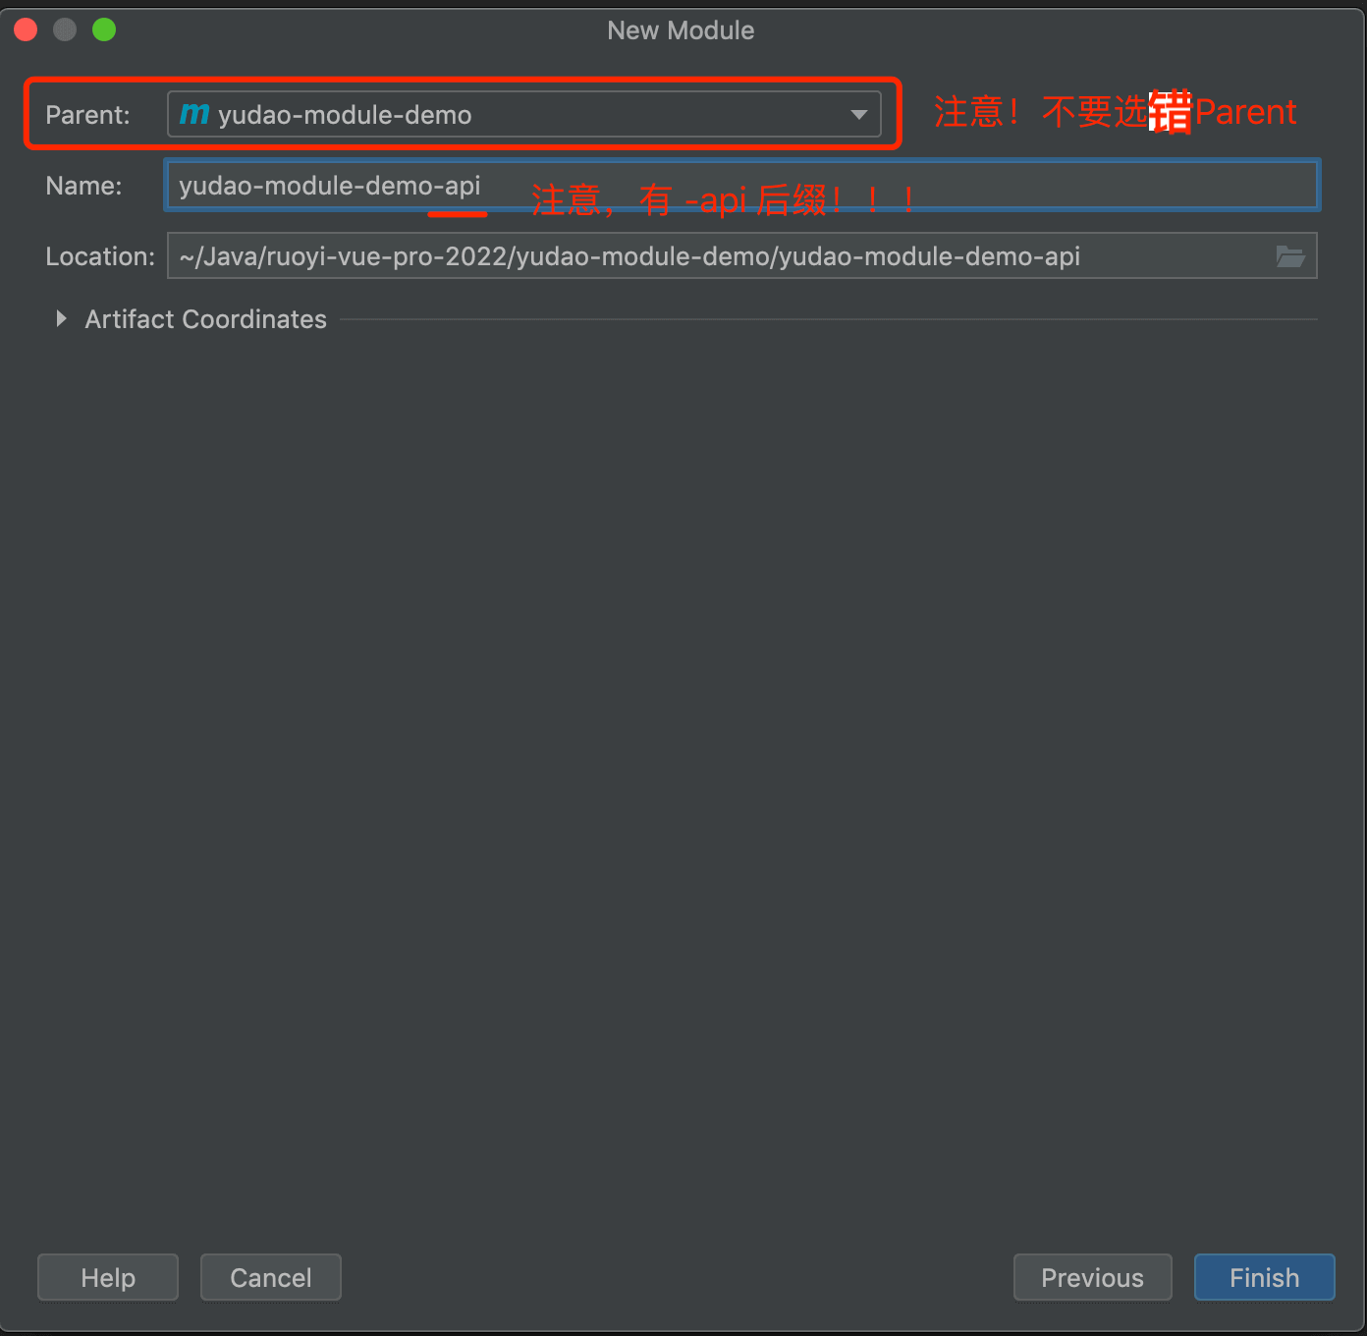Image resolution: width=1367 pixels, height=1336 pixels.
Task: Click the Artifact Coordinates section label
Action: click(205, 319)
